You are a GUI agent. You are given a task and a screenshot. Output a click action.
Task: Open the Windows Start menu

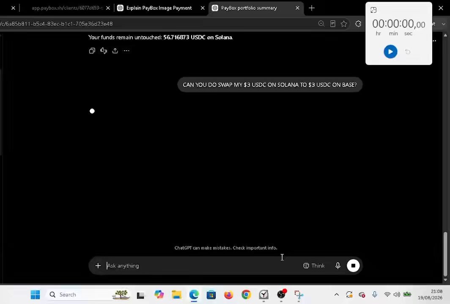coord(35,295)
